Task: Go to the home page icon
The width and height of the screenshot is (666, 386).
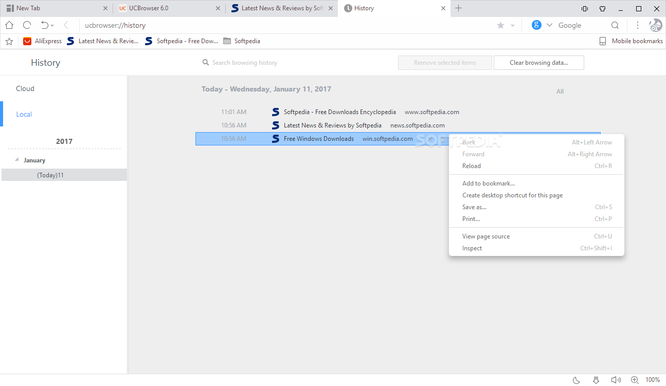Action: pos(9,25)
